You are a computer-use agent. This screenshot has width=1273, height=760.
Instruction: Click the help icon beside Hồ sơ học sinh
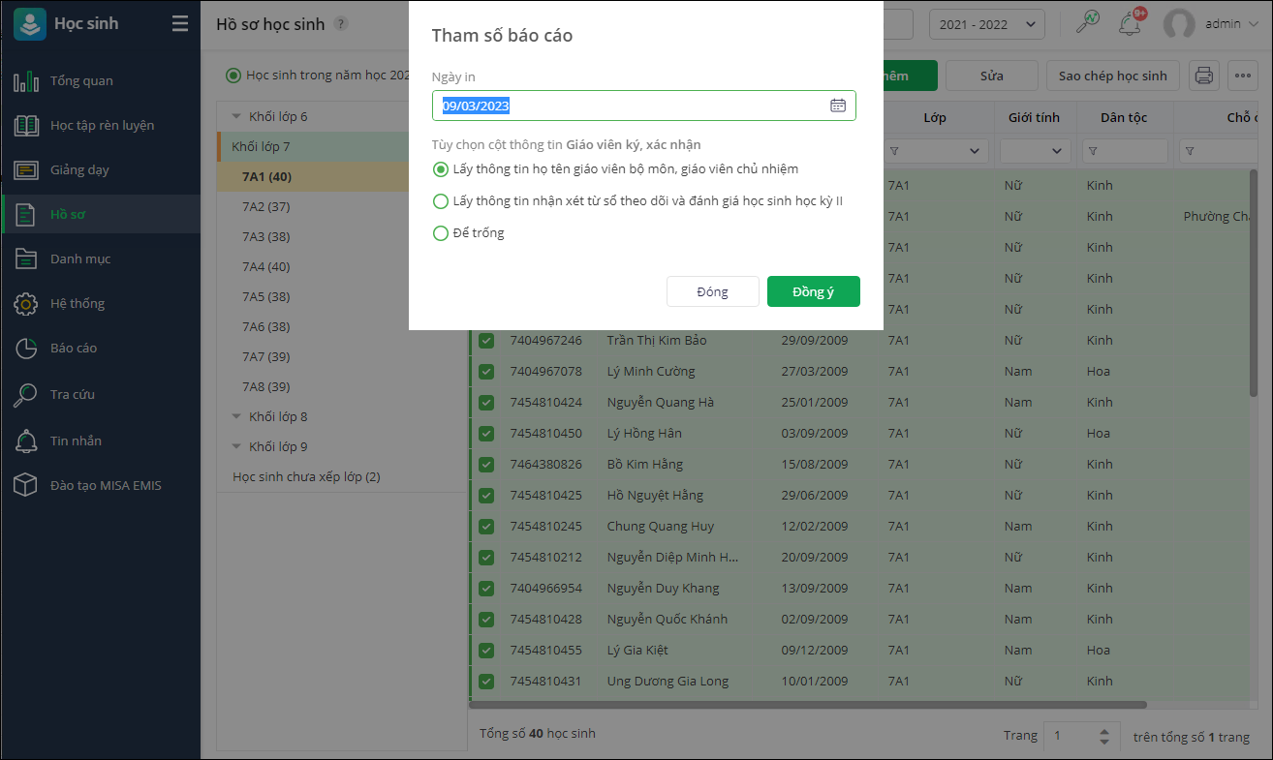pyautogui.click(x=341, y=24)
